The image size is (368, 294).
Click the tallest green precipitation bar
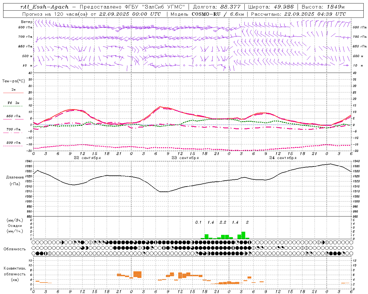coord(243,235)
